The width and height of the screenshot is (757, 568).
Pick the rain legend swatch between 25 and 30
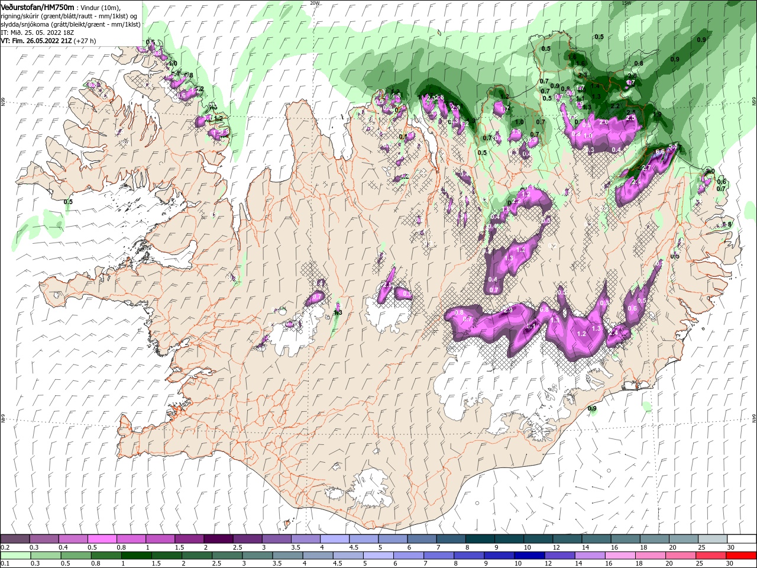711,556
